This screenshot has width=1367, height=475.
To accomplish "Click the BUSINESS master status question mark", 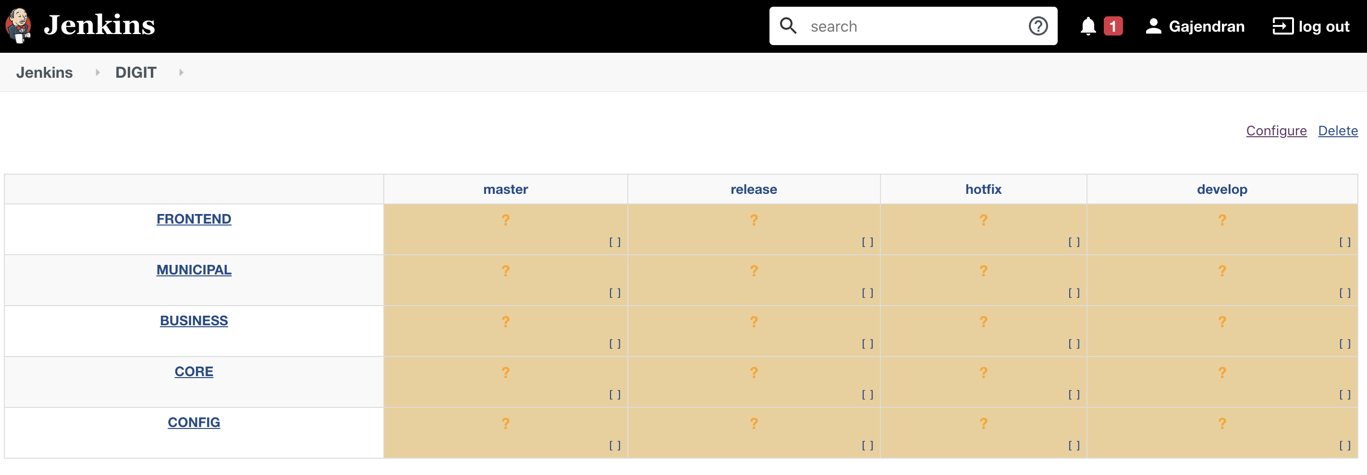I will [x=506, y=321].
